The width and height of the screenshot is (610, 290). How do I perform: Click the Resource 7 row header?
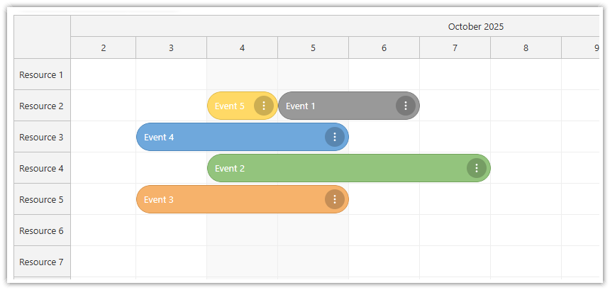pyautogui.click(x=41, y=262)
